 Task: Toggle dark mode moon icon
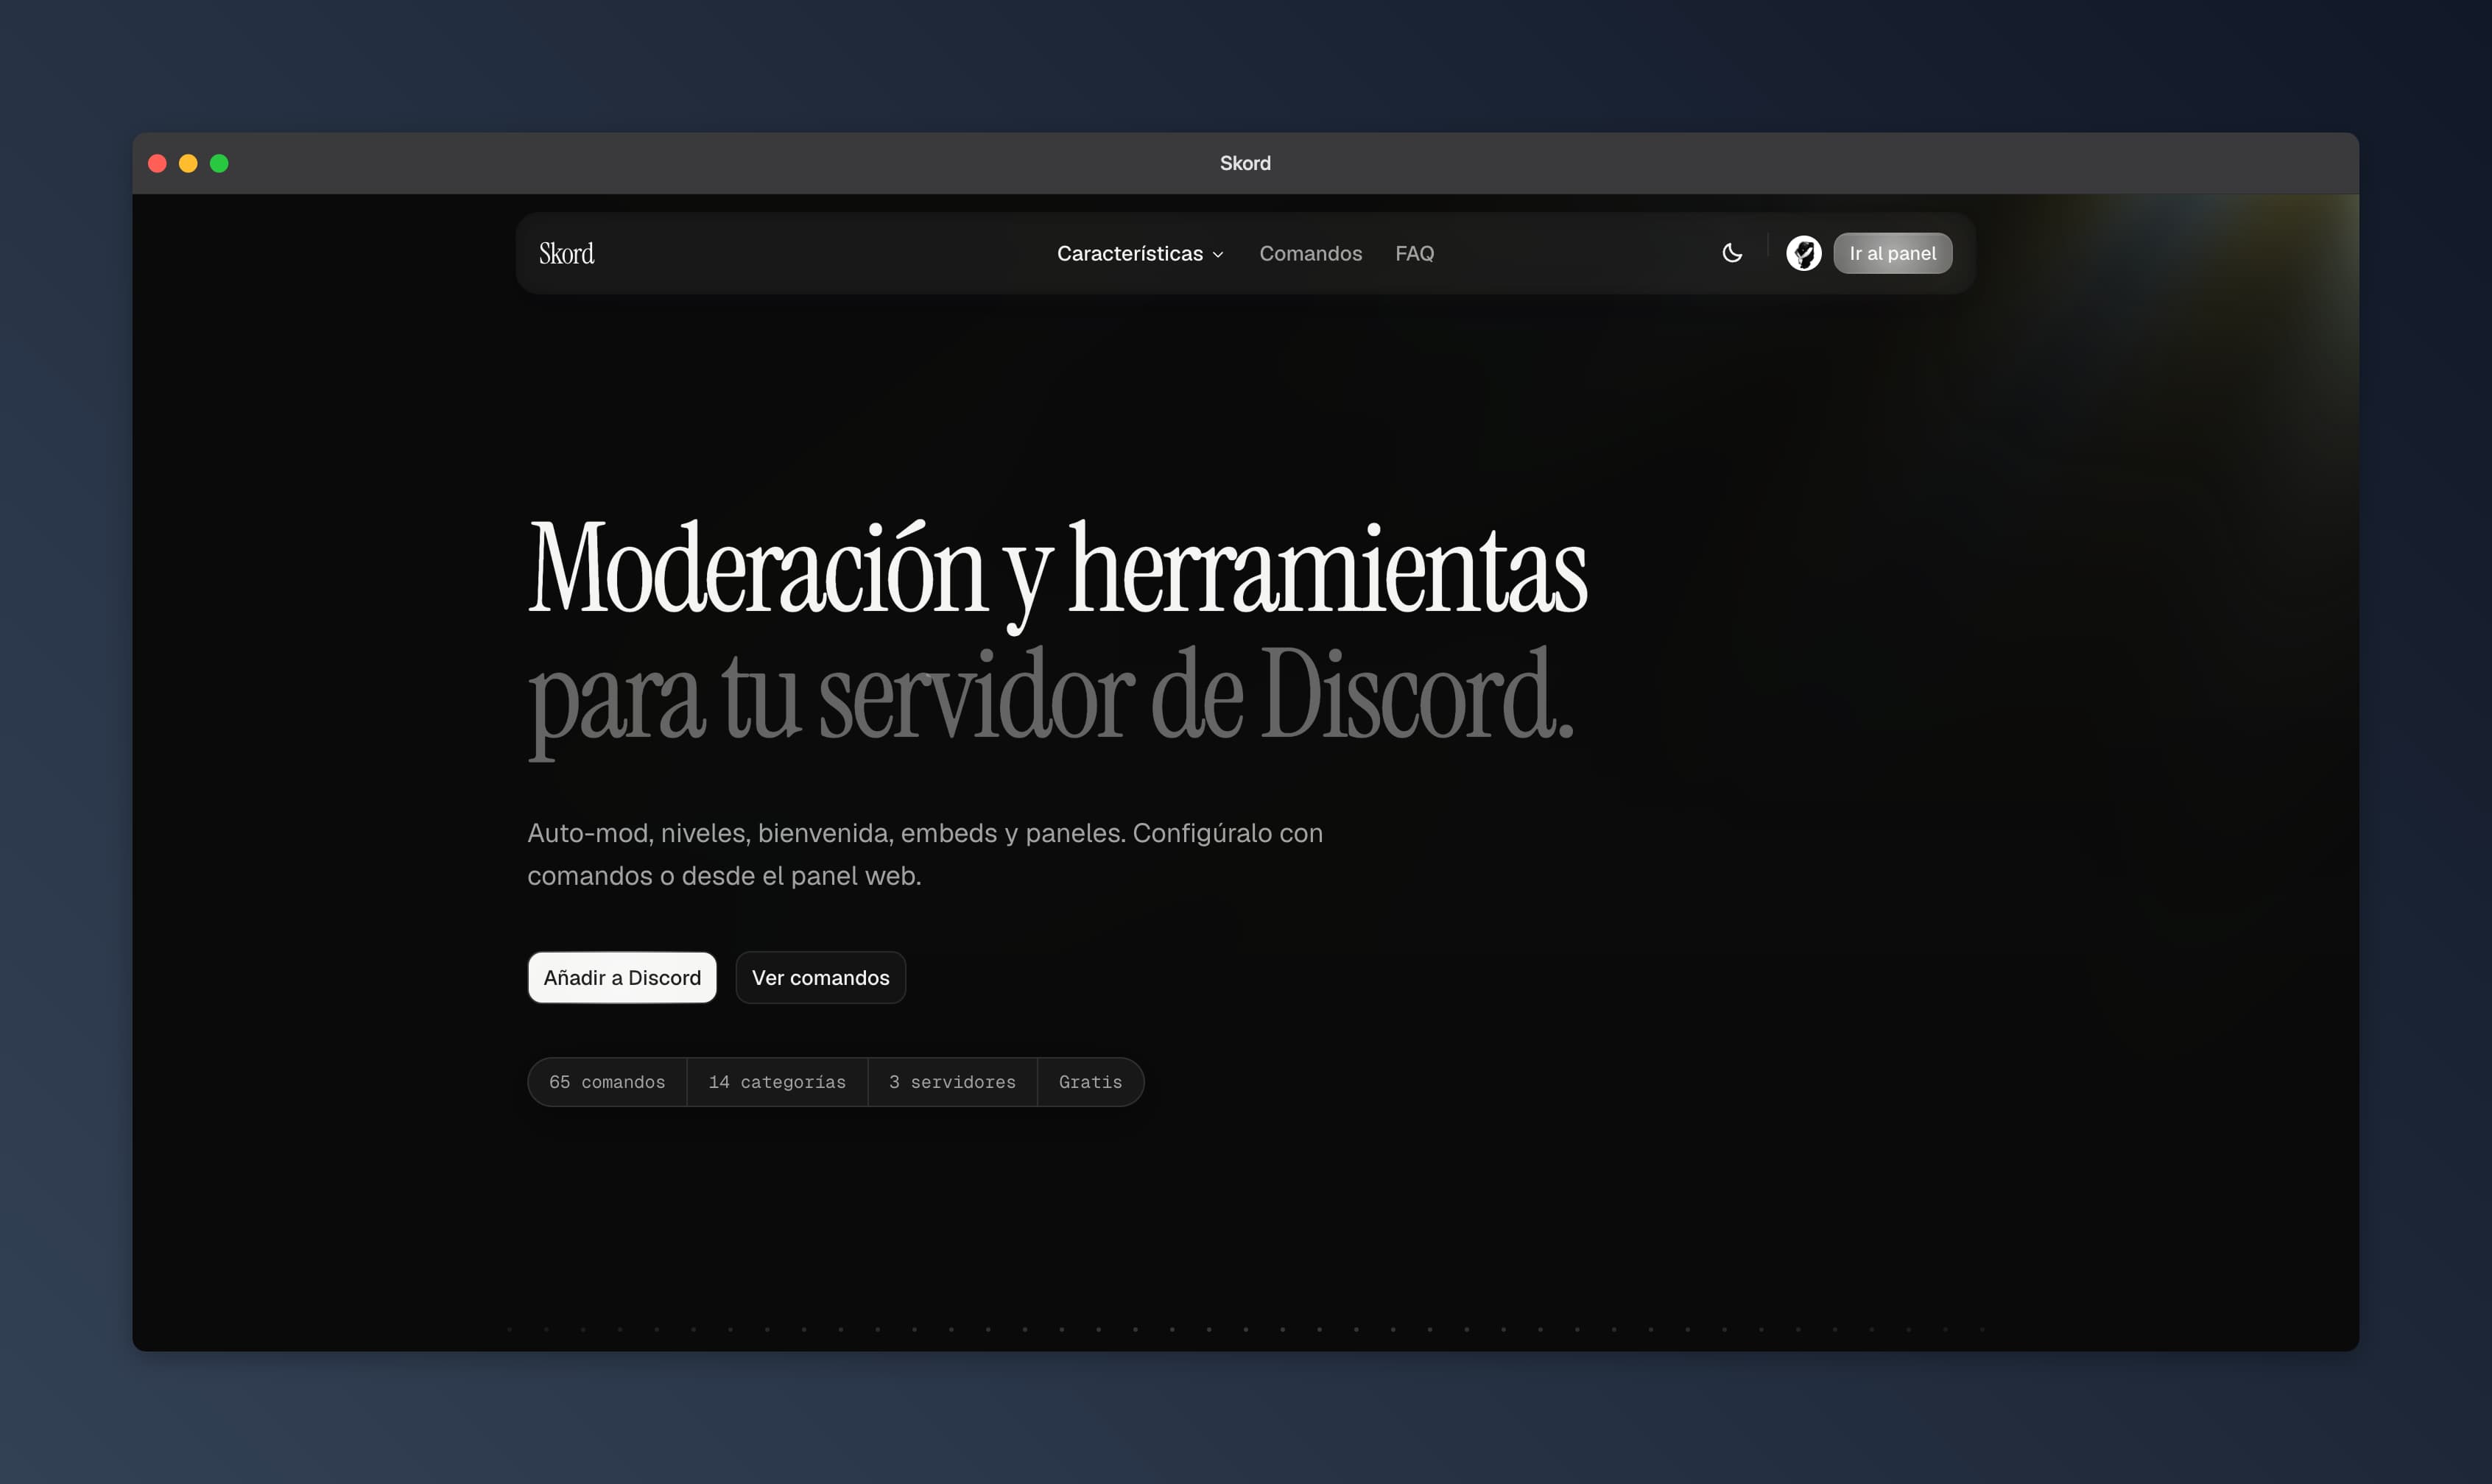point(1732,253)
